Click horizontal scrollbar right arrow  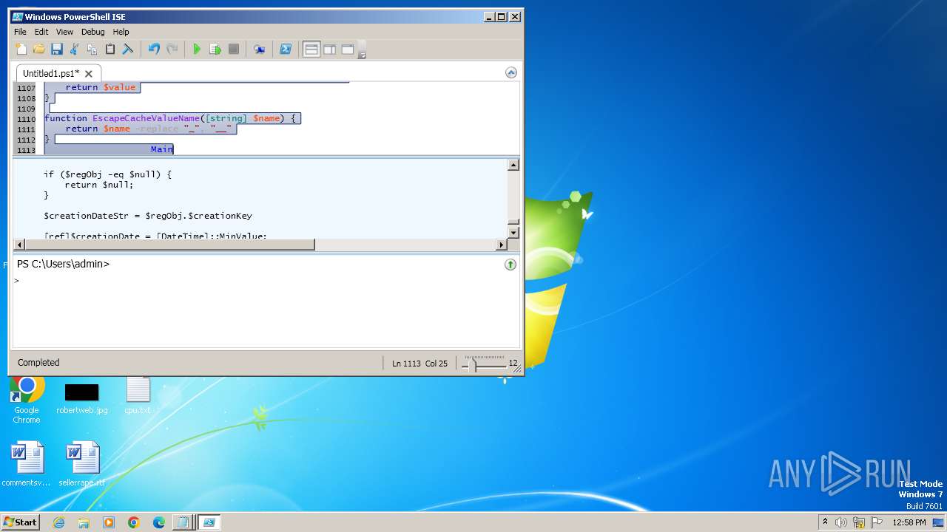(x=502, y=245)
